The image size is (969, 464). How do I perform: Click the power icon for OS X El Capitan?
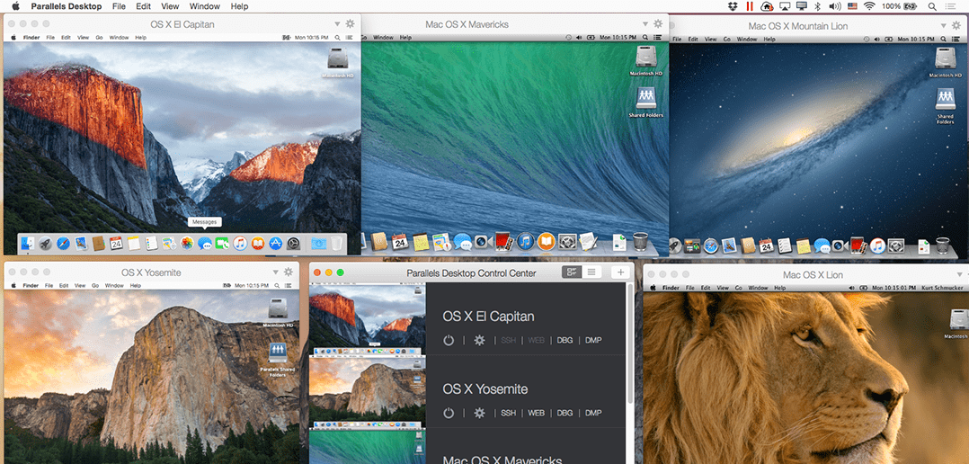449,340
